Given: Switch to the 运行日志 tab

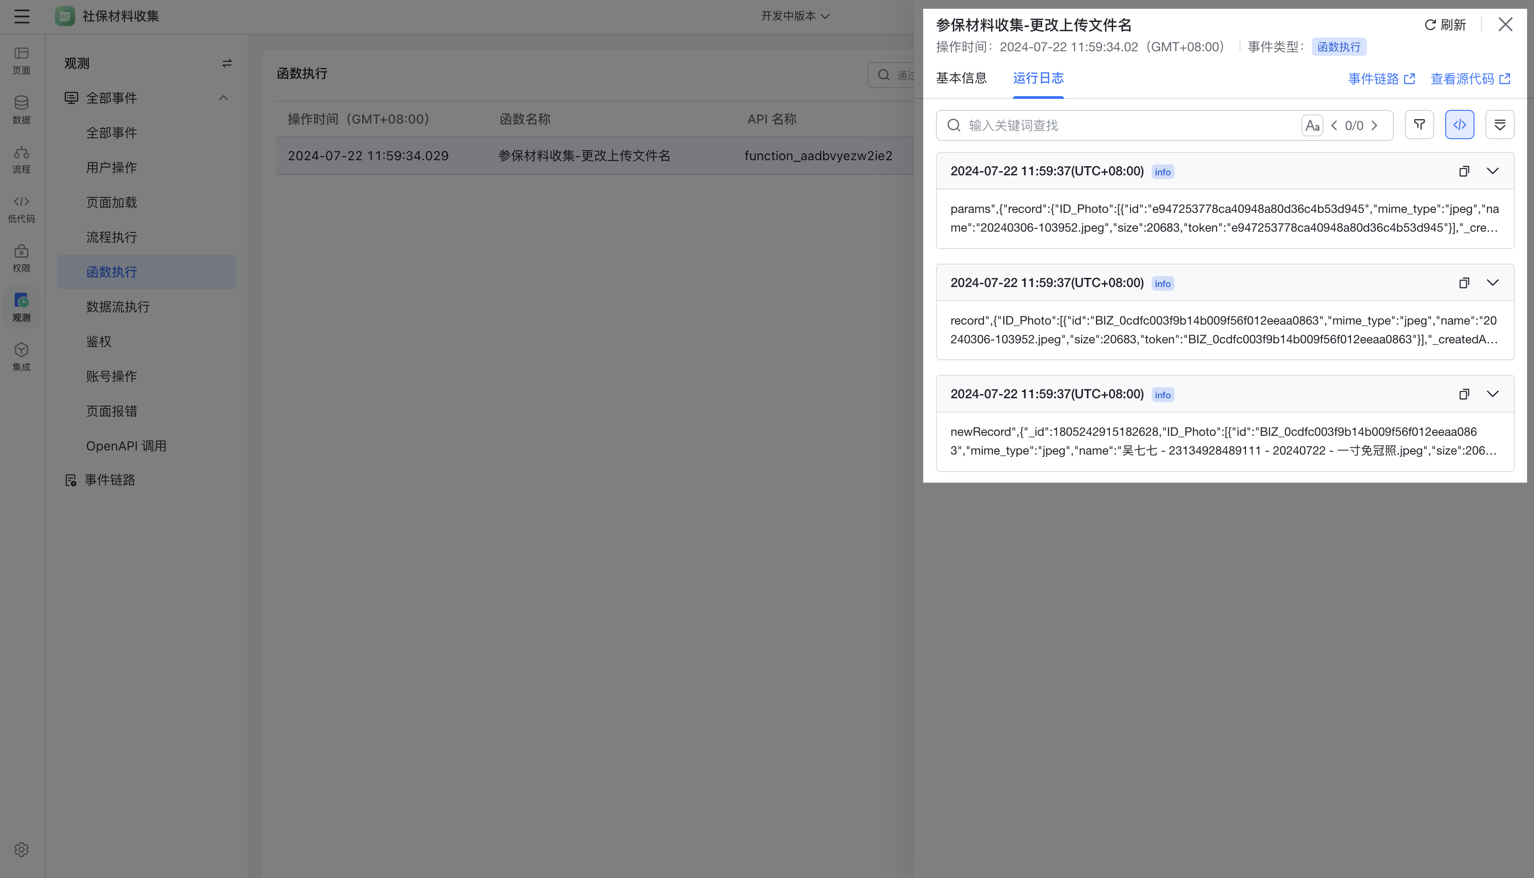Looking at the screenshot, I should (x=1038, y=78).
